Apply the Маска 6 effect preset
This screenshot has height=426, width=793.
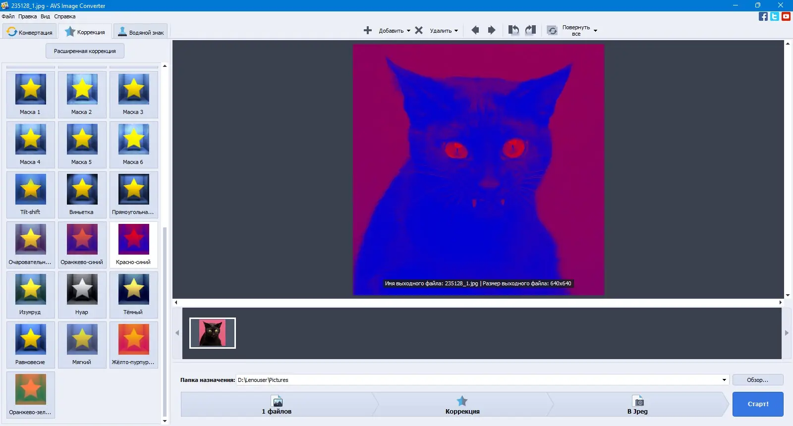click(134, 145)
